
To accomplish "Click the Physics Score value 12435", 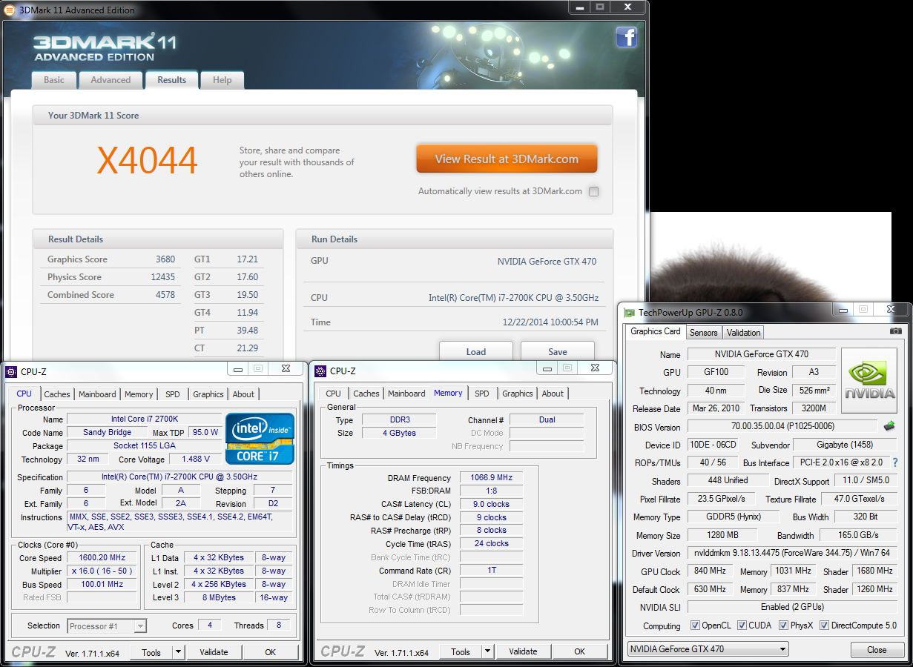I will tap(165, 277).
